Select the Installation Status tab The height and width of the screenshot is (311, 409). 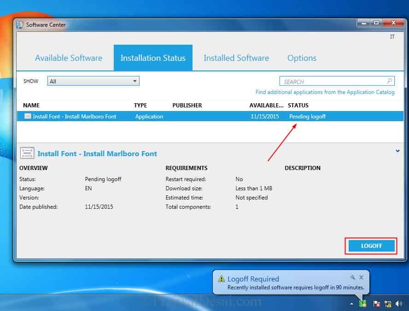(153, 58)
